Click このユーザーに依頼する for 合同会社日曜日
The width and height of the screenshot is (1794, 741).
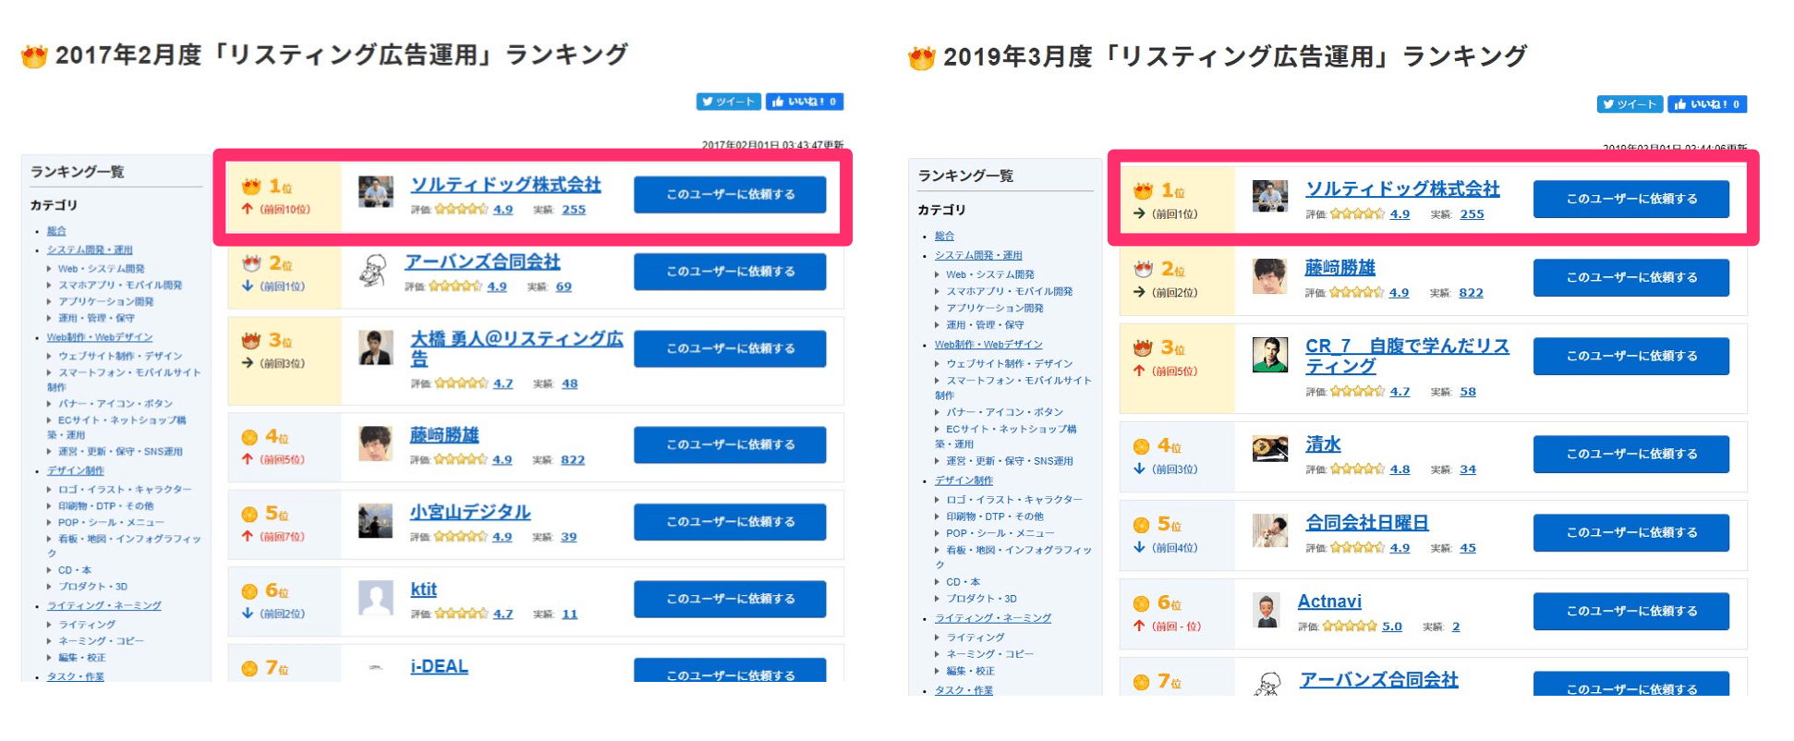(1631, 532)
